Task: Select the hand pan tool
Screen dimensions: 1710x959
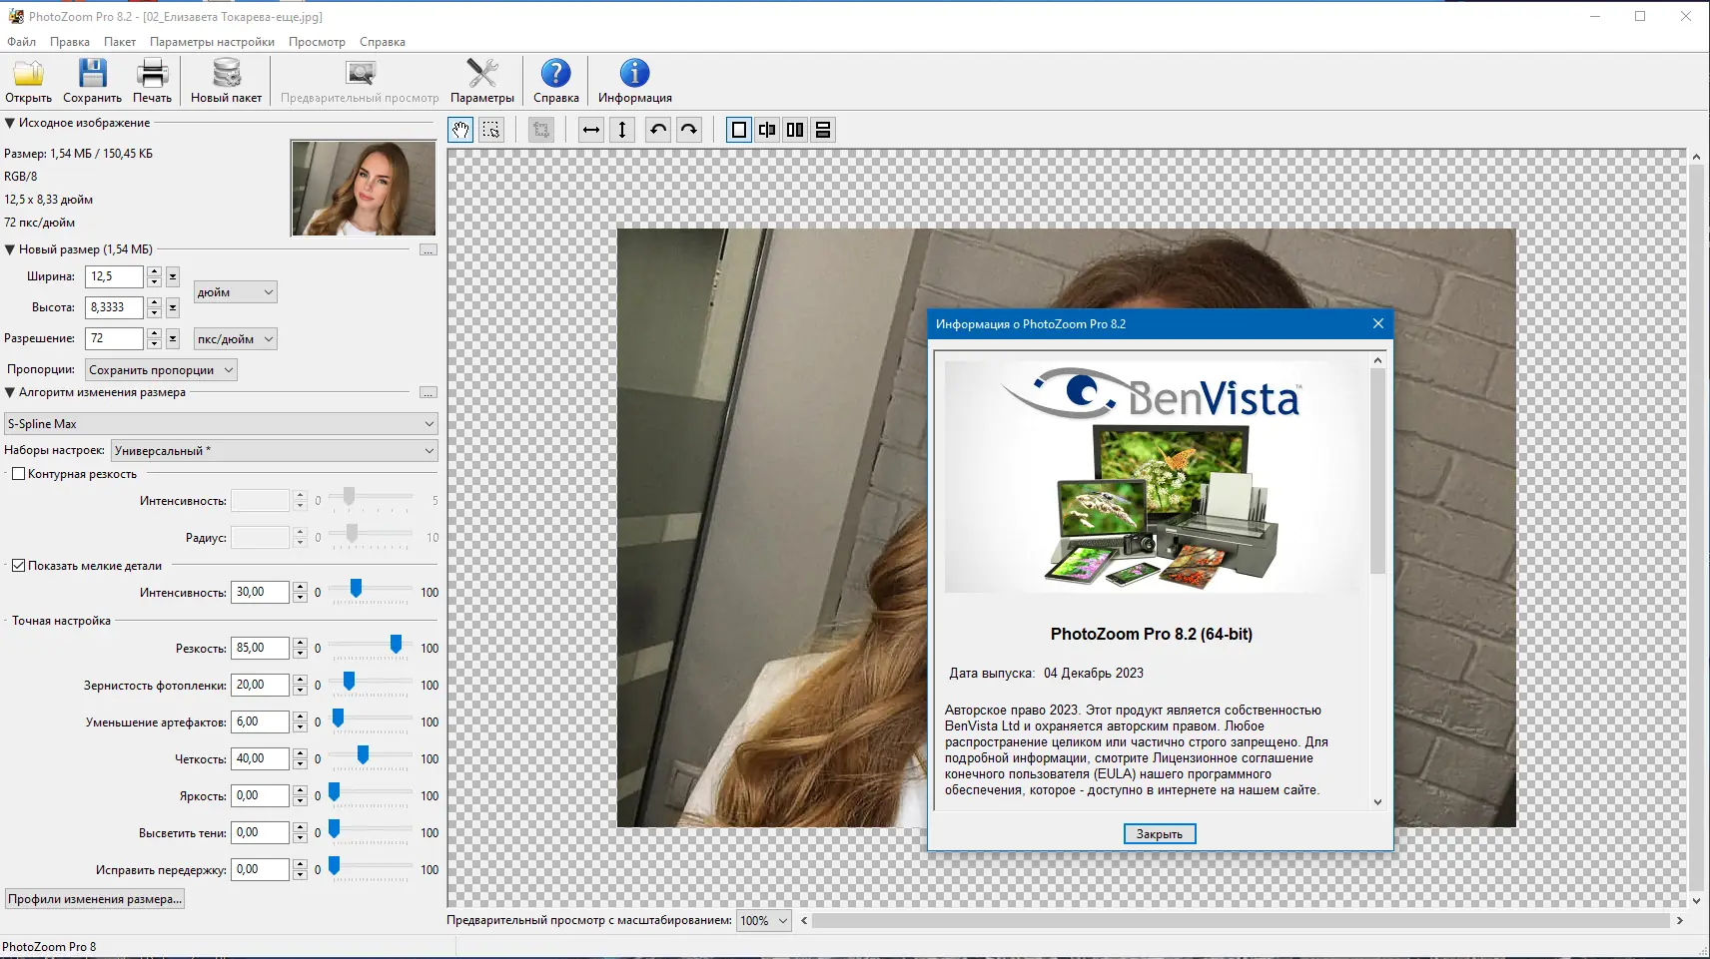Action: point(460,130)
